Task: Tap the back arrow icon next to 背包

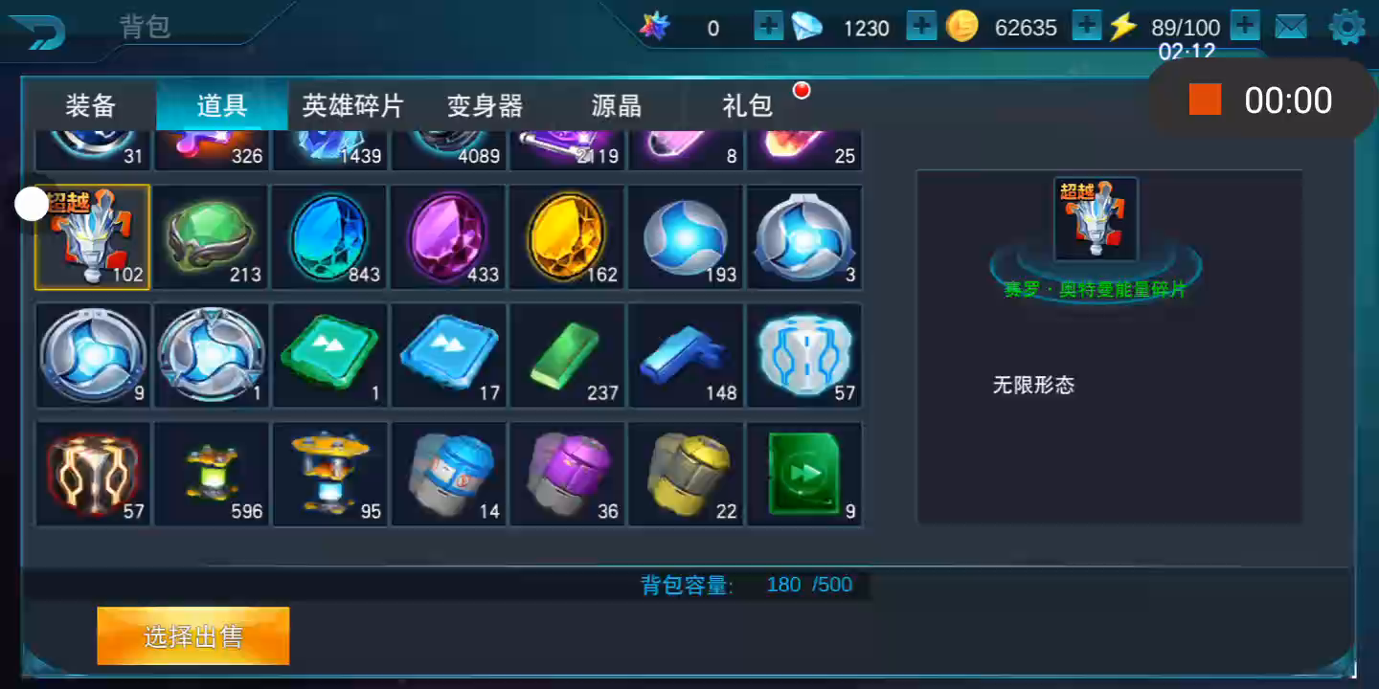Action: coord(38,30)
